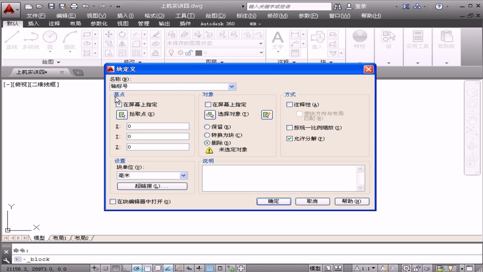Uncheck the 允许分解 checkbox
Image resolution: width=483 pixels, height=272 pixels.
[289, 139]
